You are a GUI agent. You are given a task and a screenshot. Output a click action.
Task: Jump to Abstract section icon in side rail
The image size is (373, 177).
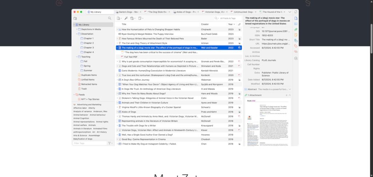click(296, 24)
